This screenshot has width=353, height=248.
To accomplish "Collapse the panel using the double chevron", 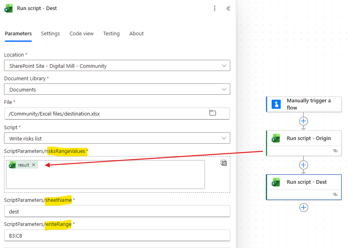I will pyautogui.click(x=228, y=8).
